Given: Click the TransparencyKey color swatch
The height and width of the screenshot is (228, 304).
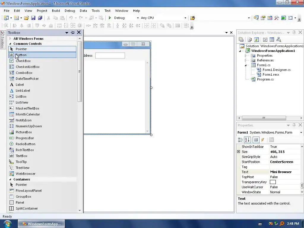Looking at the screenshot, I should pos(273,182).
